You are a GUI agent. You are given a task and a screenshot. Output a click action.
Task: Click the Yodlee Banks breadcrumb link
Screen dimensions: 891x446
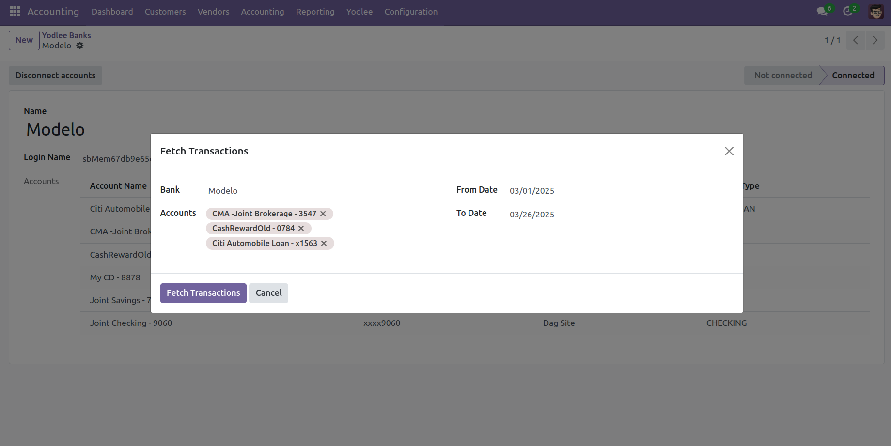click(66, 35)
